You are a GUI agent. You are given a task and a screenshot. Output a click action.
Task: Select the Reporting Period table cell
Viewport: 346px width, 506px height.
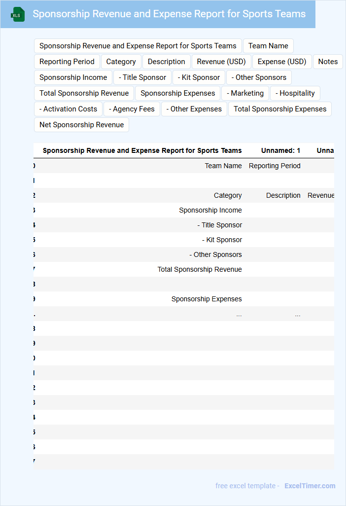(x=275, y=166)
